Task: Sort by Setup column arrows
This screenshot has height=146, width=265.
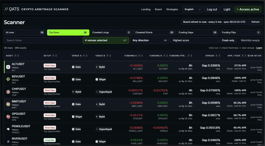Action: (56, 56)
